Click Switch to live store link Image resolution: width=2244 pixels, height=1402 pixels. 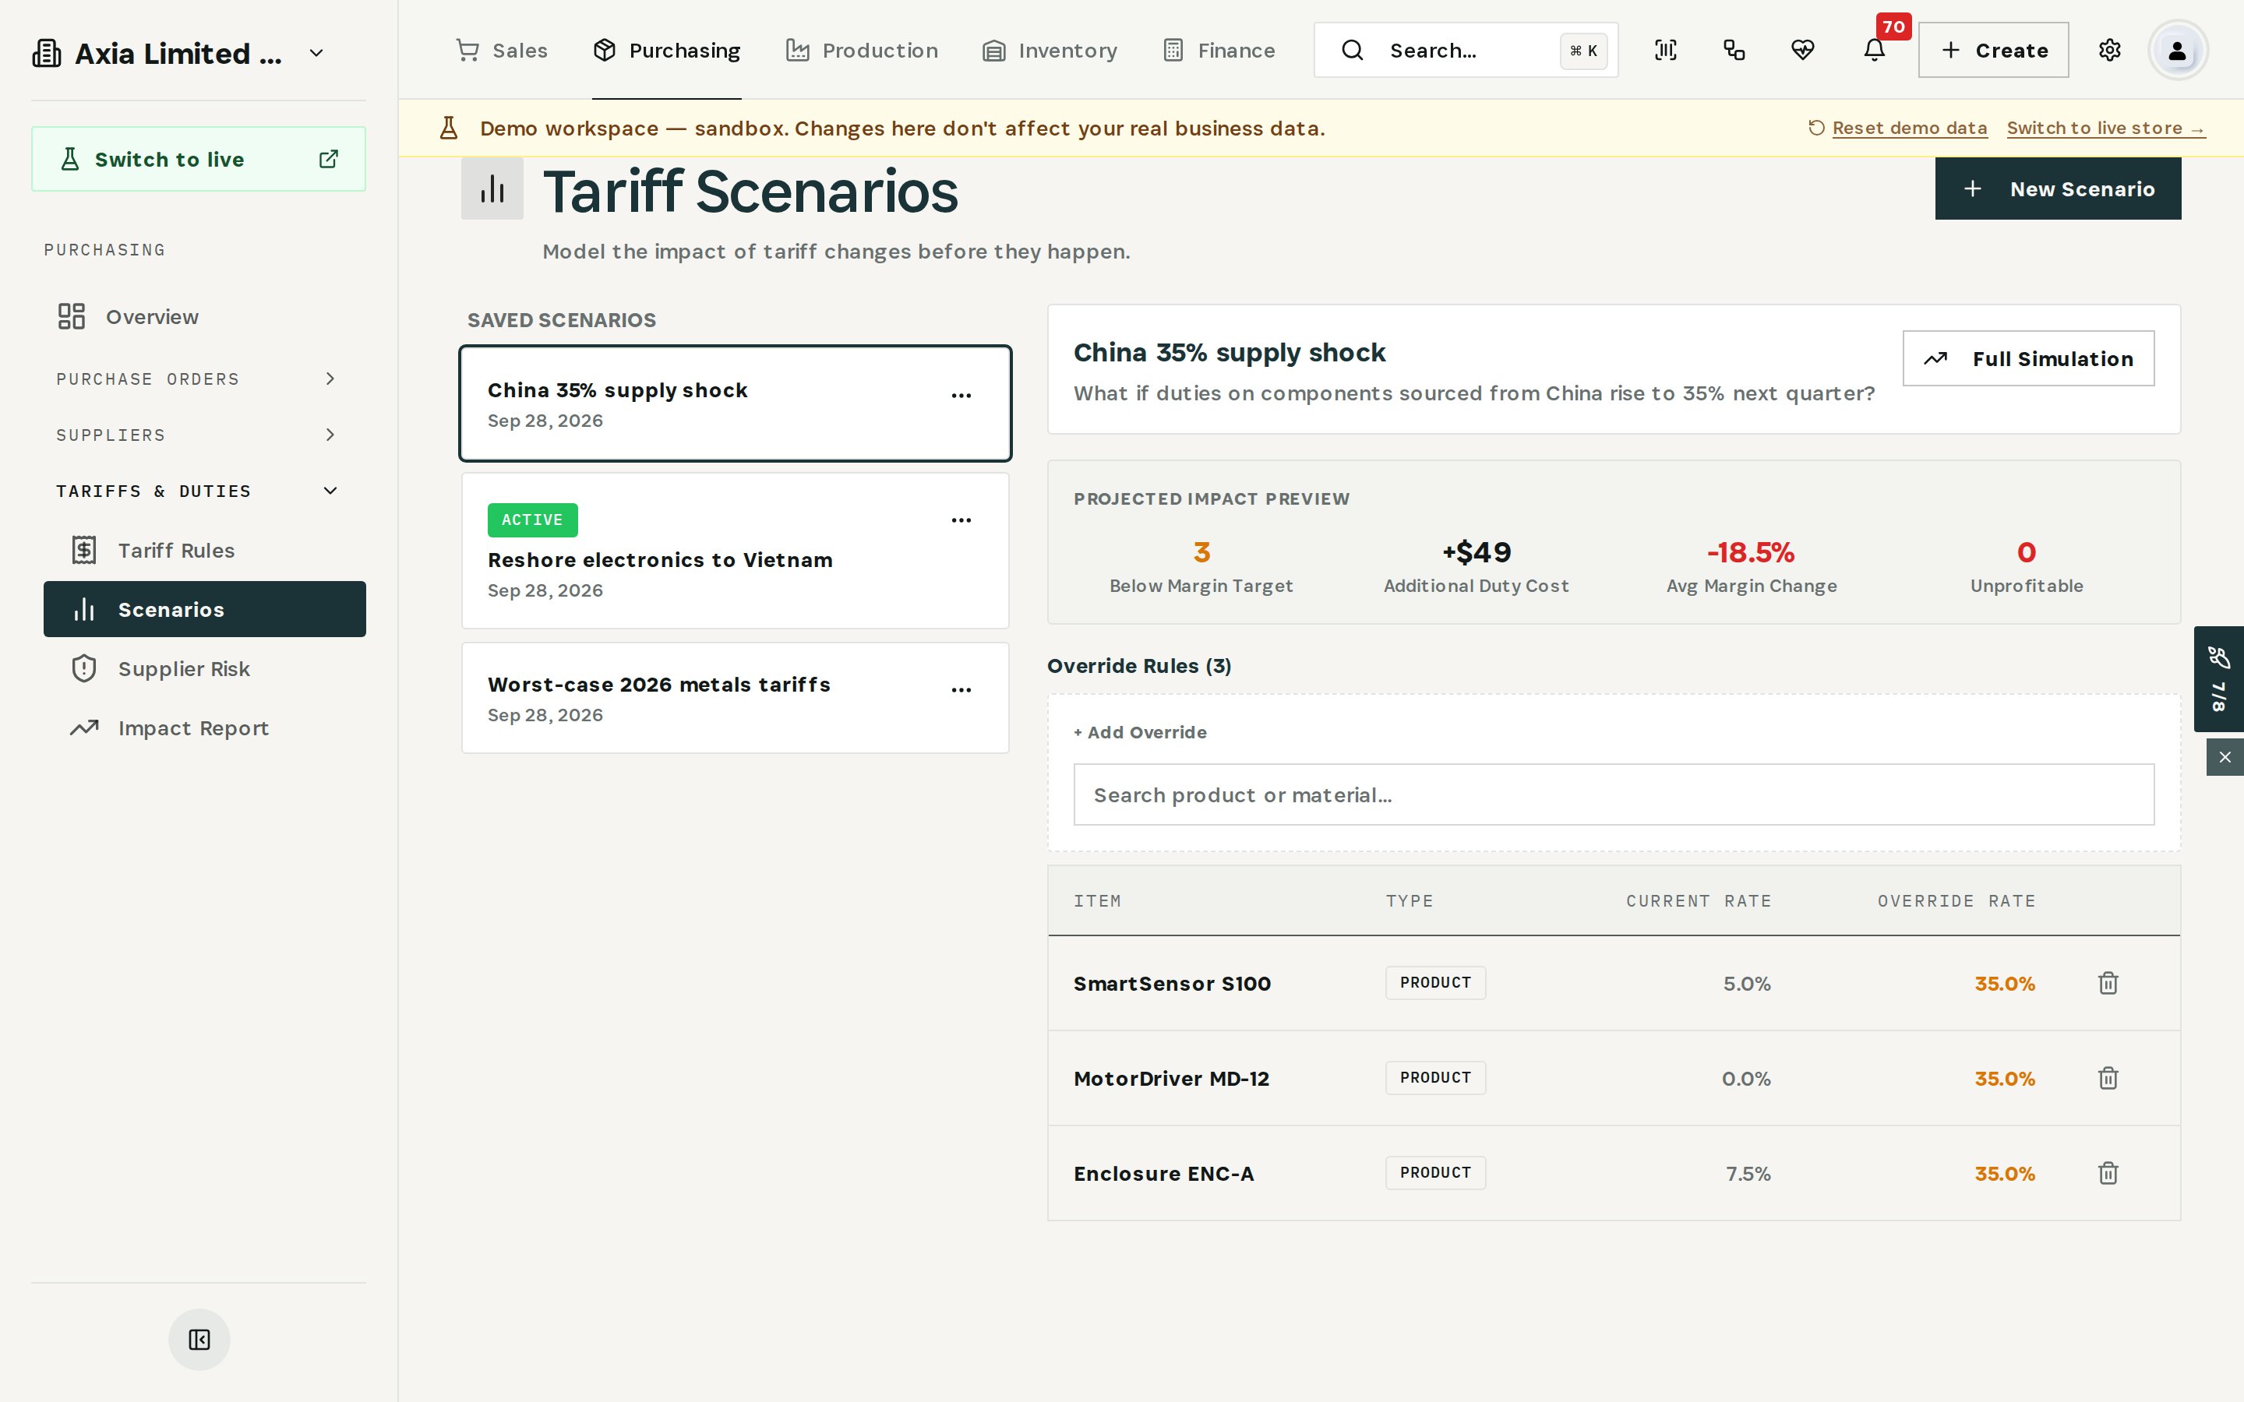2106,128
